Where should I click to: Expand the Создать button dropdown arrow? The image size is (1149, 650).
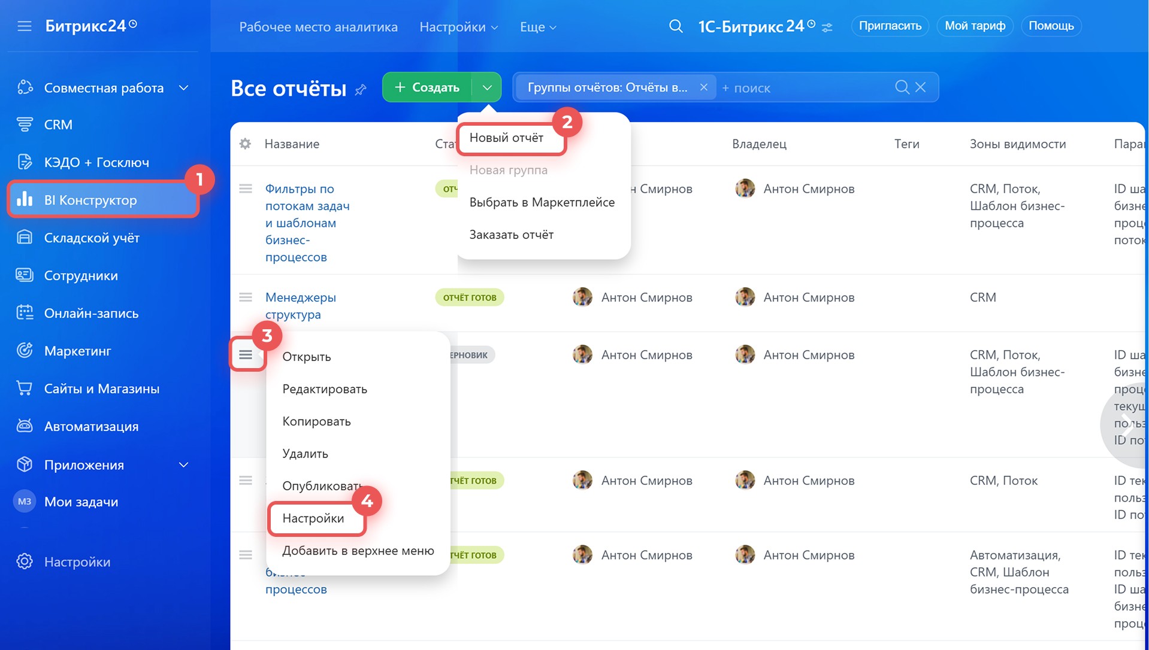[x=487, y=87]
